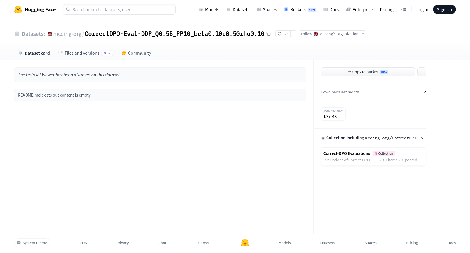Switch to Files and versions tab
Image resolution: width=470 pixels, height=253 pixels.
[x=86, y=53]
